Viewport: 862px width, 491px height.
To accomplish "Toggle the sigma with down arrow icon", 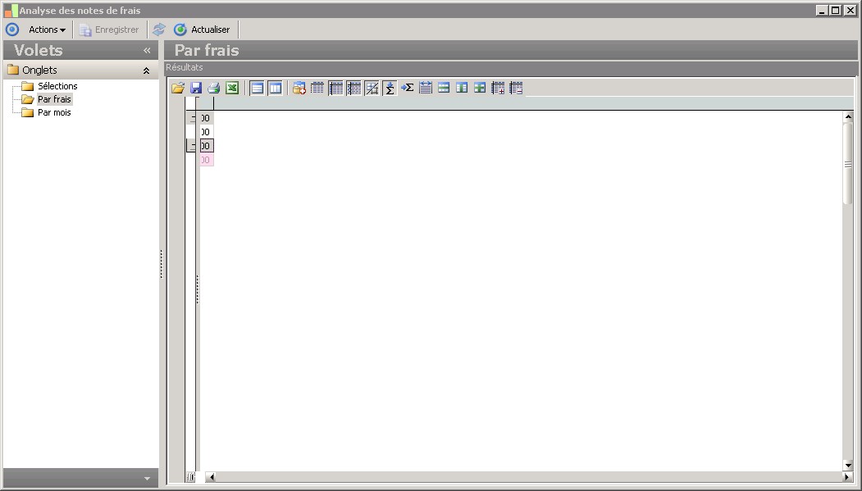I will click(x=390, y=88).
